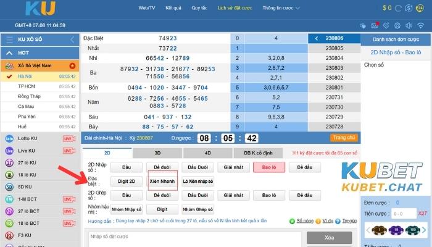Select Cà Mau lottery station
Viewport: 432px width, 247px height.
pyautogui.click(x=40, y=106)
